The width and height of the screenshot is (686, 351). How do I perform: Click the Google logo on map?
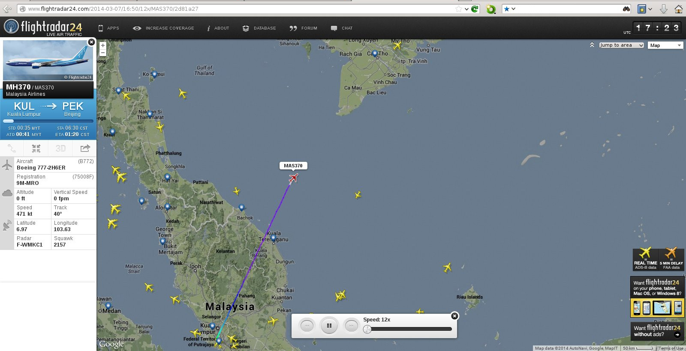pyautogui.click(x=111, y=344)
